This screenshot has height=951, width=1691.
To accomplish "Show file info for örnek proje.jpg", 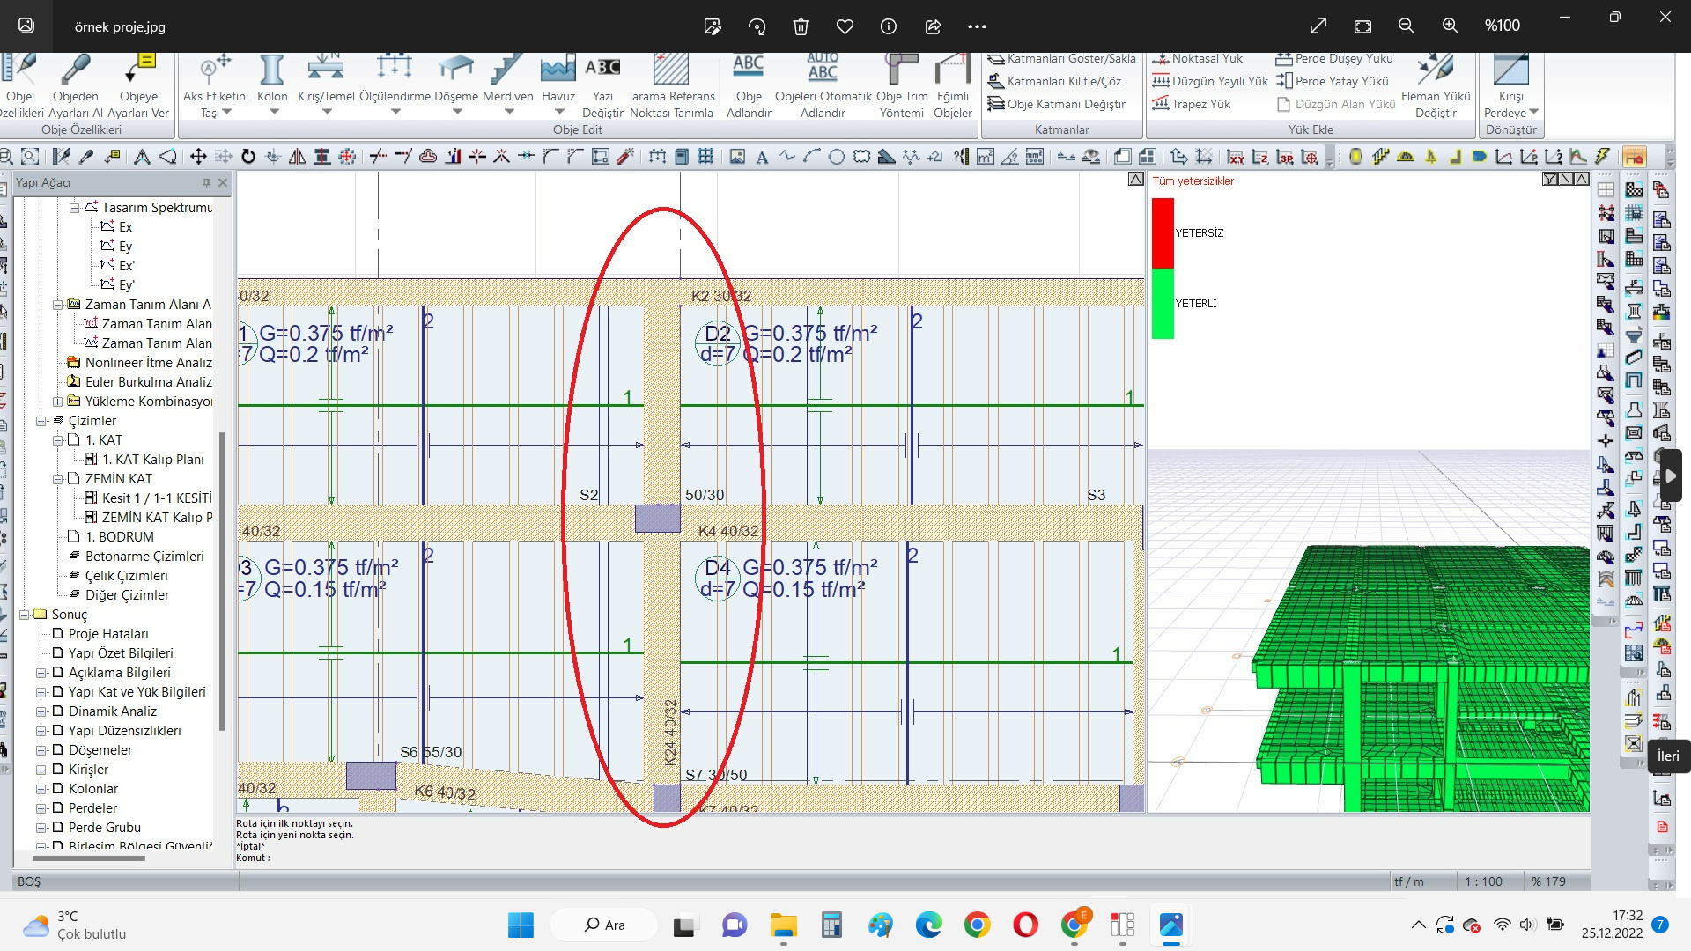I will 889,26.
